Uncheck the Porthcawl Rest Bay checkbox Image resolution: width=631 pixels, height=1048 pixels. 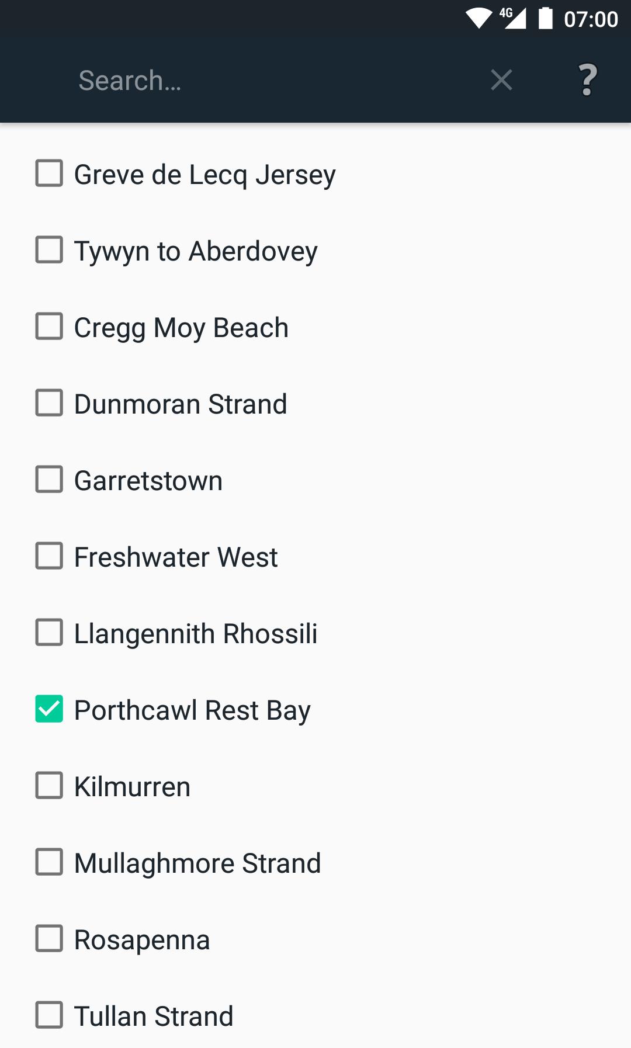[49, 709]
